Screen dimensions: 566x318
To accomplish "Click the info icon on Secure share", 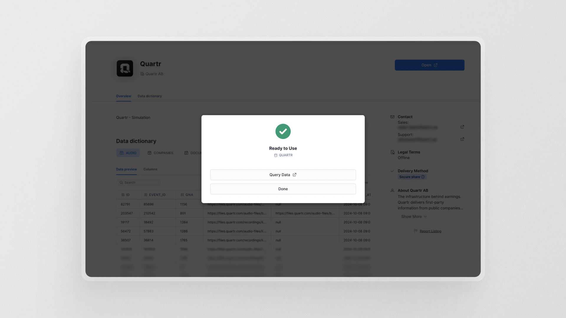I will 423,177.
